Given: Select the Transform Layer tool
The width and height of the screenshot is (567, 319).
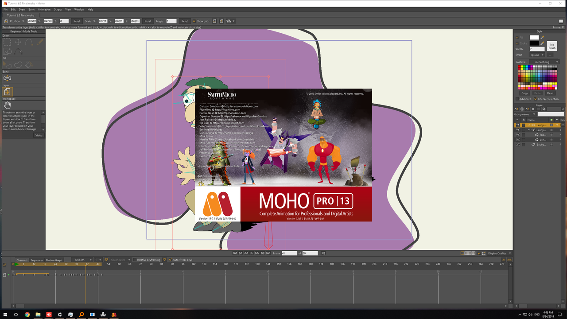Looking at the screenshot, I should pyautogui.click(x=7, y=92).
